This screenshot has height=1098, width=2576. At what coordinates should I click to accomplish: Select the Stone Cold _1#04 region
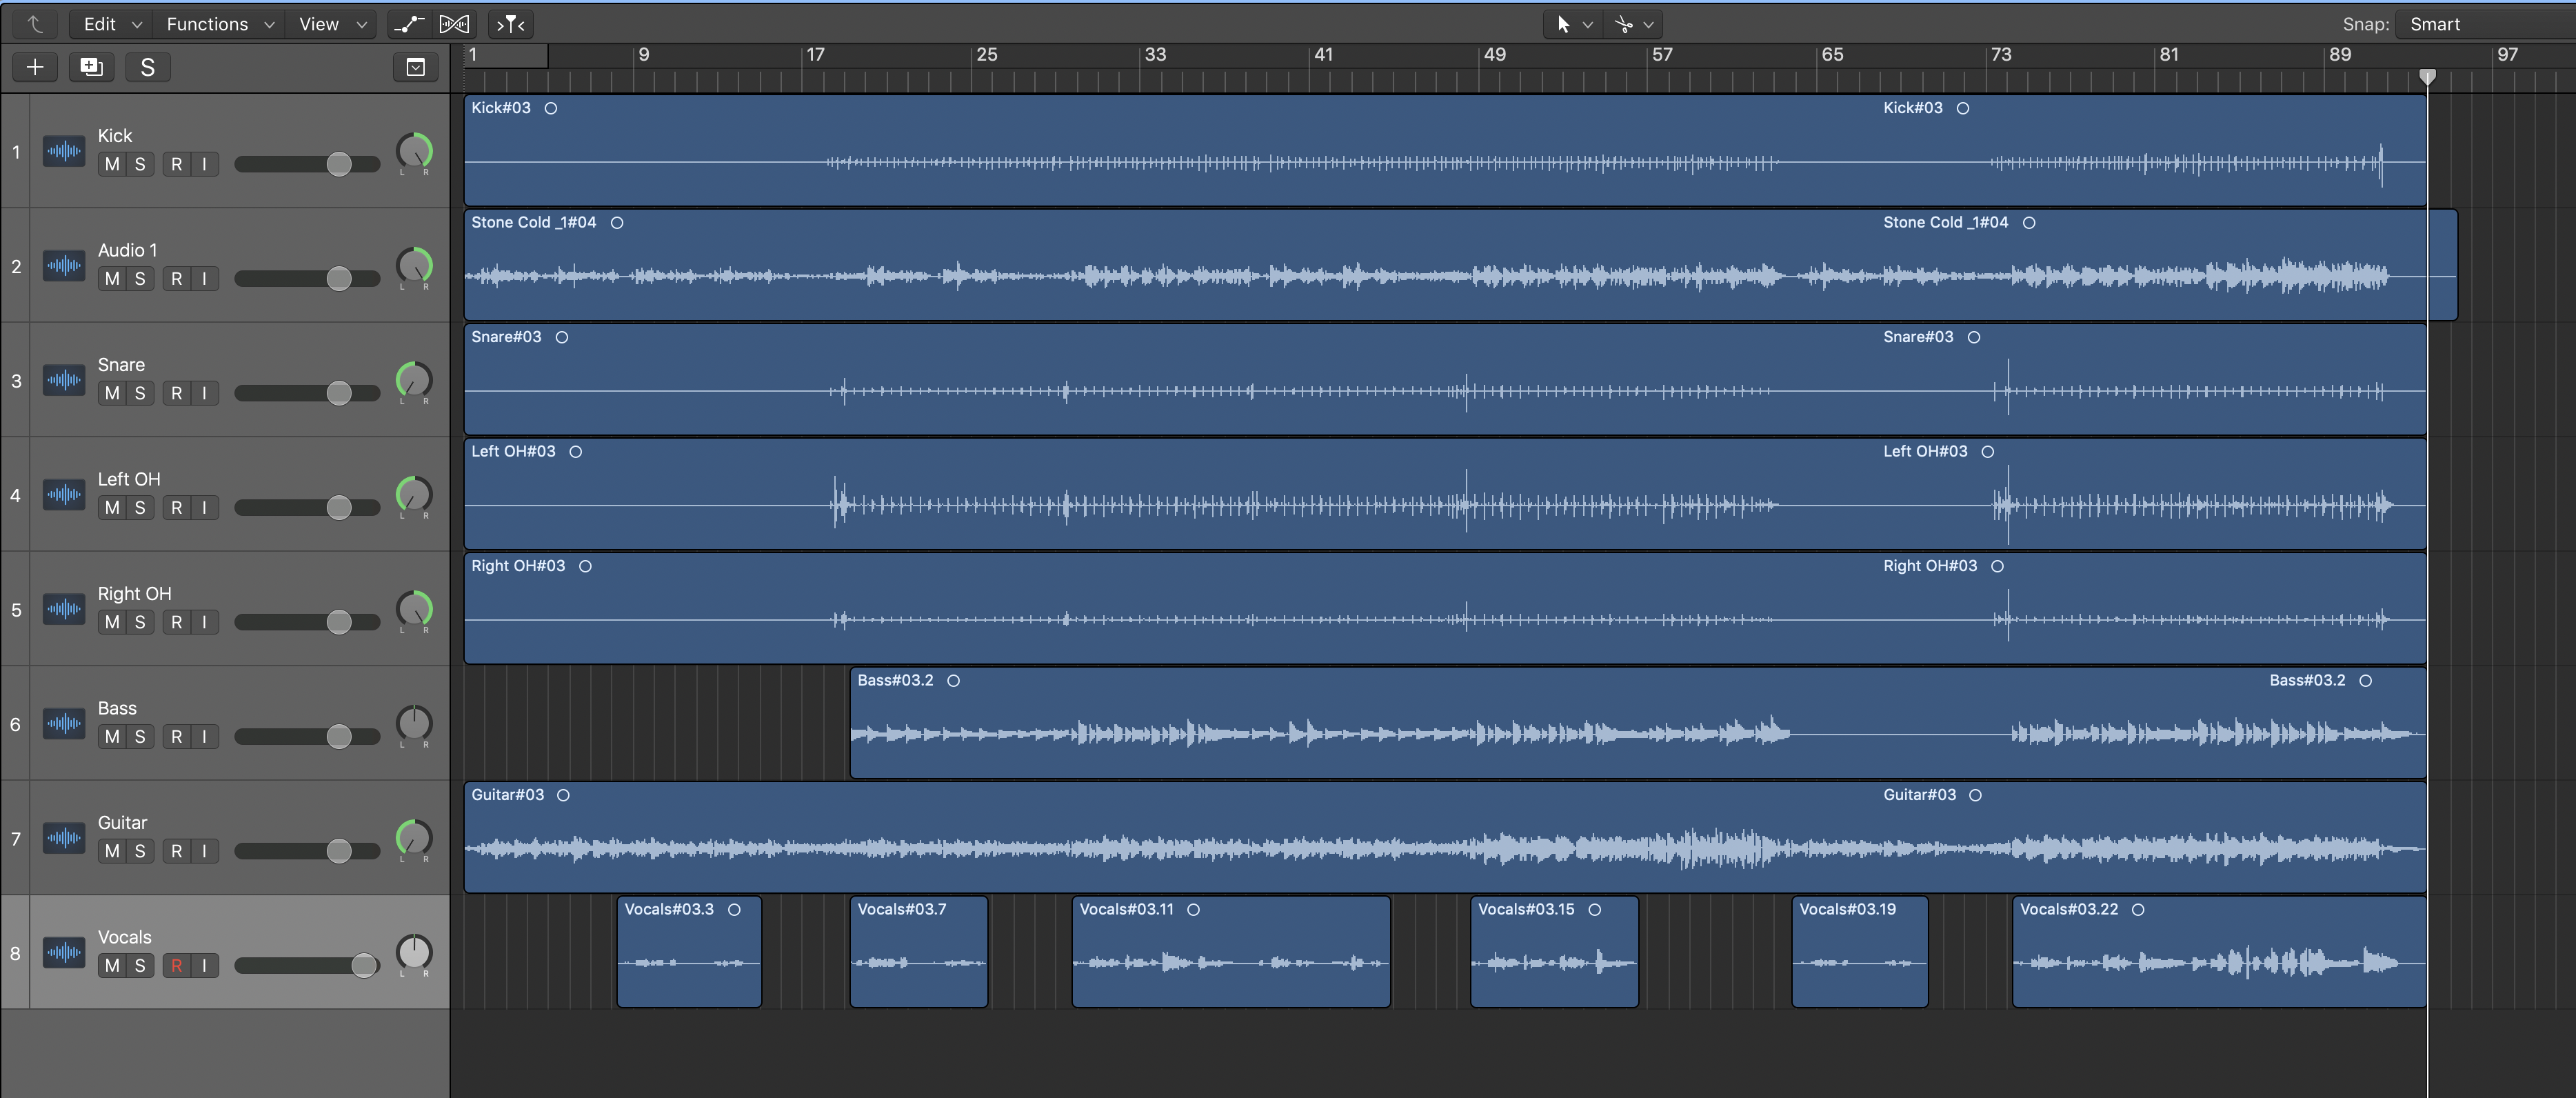[x=1460, y=265]
